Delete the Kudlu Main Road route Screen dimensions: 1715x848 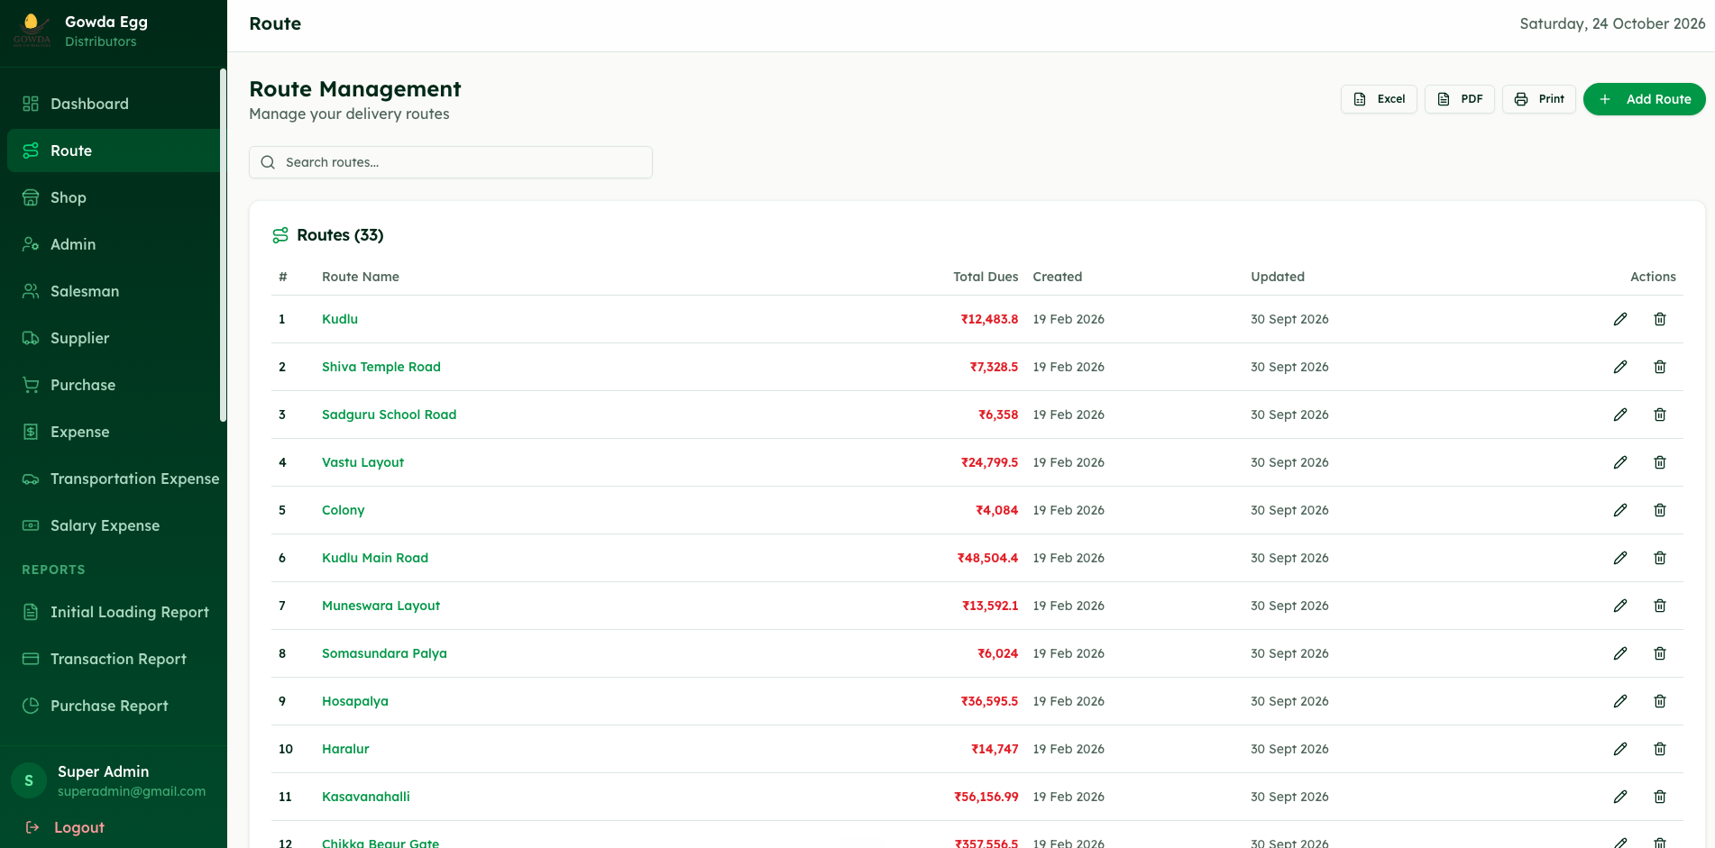[1660, 558]
